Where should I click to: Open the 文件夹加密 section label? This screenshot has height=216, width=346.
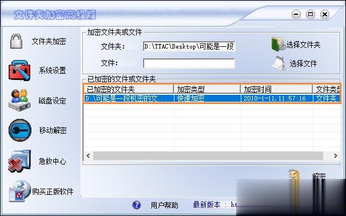[x=49, y=41]
